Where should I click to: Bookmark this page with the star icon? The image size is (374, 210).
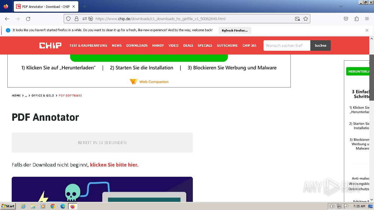(306, 19)
